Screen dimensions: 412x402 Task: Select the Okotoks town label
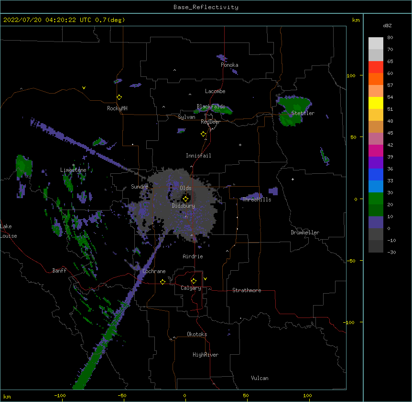pyautogui.click(x=197, y=334)
